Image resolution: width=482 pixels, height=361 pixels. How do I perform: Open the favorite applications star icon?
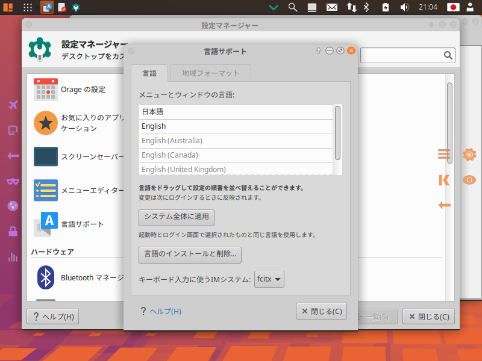tap(46, 123)
